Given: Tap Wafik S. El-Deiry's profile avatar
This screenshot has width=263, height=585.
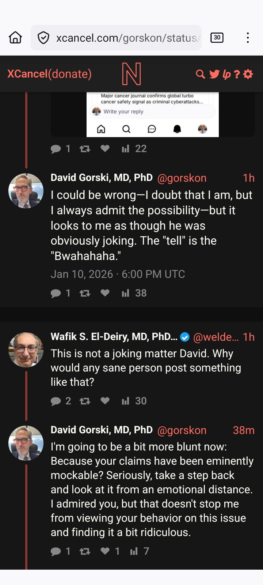Looking at the screenshot, I should [x=26, y=350].
